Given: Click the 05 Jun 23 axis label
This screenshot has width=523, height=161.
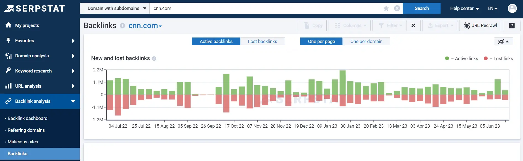Looking at the screenshot, I should click(490, 126).
